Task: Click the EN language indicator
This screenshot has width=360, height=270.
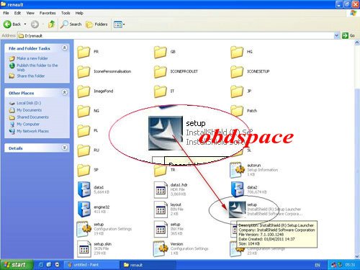Action: point(318,265)
